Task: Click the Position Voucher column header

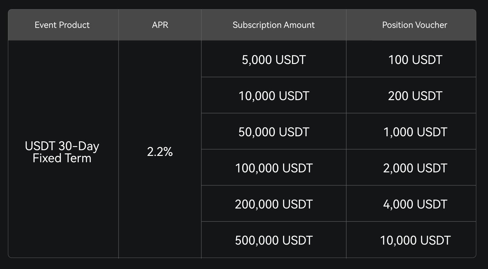Action: (x=414, y=25)
